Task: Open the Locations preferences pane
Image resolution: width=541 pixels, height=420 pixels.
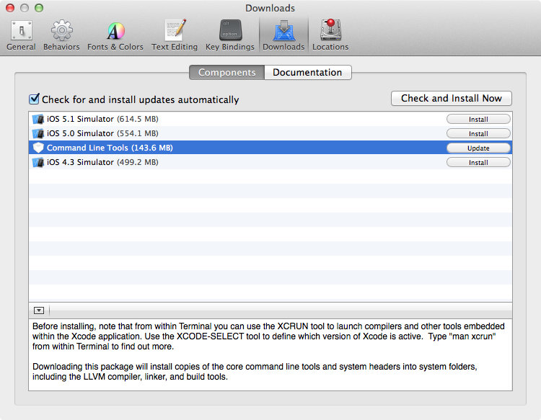Action: click(x=330, y=35)
